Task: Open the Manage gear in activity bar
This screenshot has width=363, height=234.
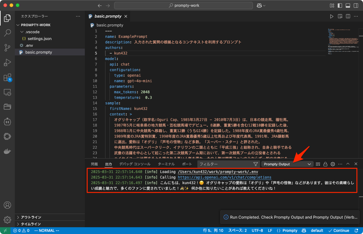Action: click(x=7, y=220)
